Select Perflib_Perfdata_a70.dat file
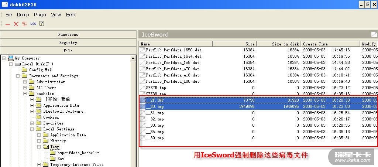The image size is (378, 167). click(x=258, y=69)
